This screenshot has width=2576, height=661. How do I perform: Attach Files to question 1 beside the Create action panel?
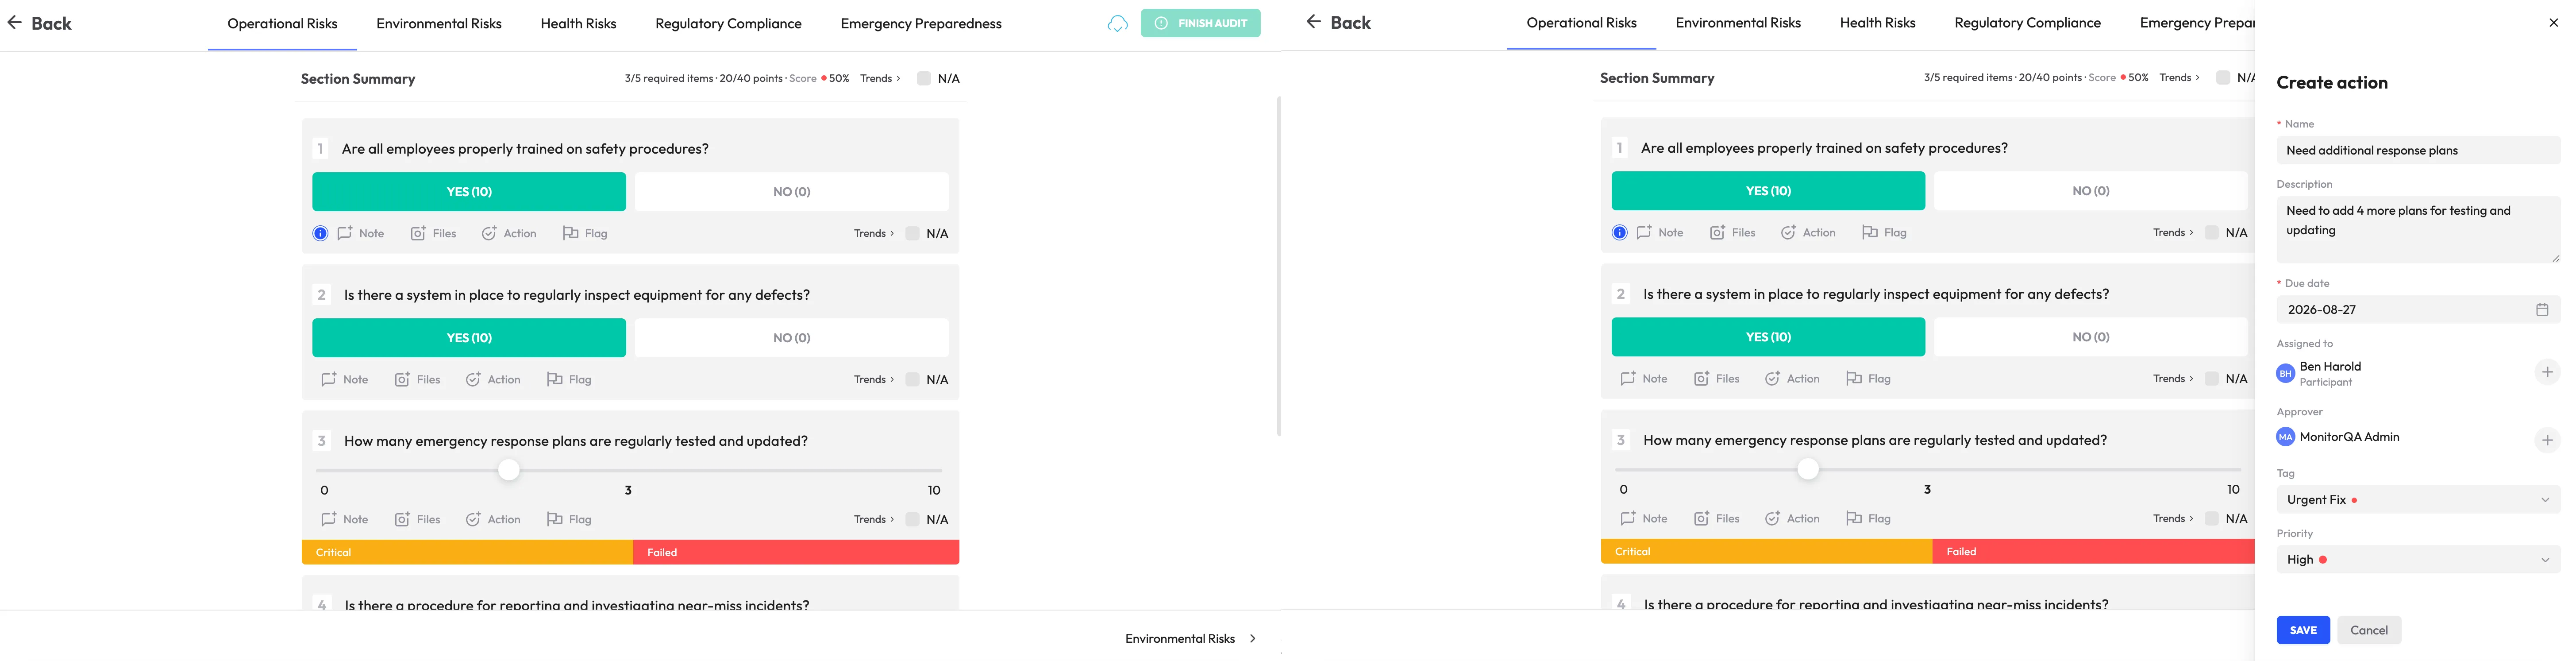pyautogui.click(x=1732, y=232)
